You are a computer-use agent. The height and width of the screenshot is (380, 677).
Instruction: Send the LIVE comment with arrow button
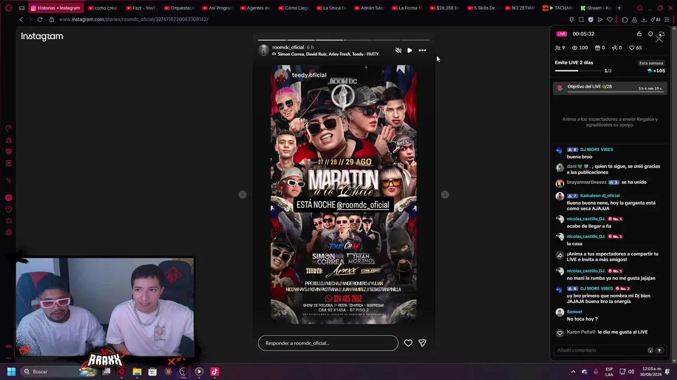[x=659, y=350]
